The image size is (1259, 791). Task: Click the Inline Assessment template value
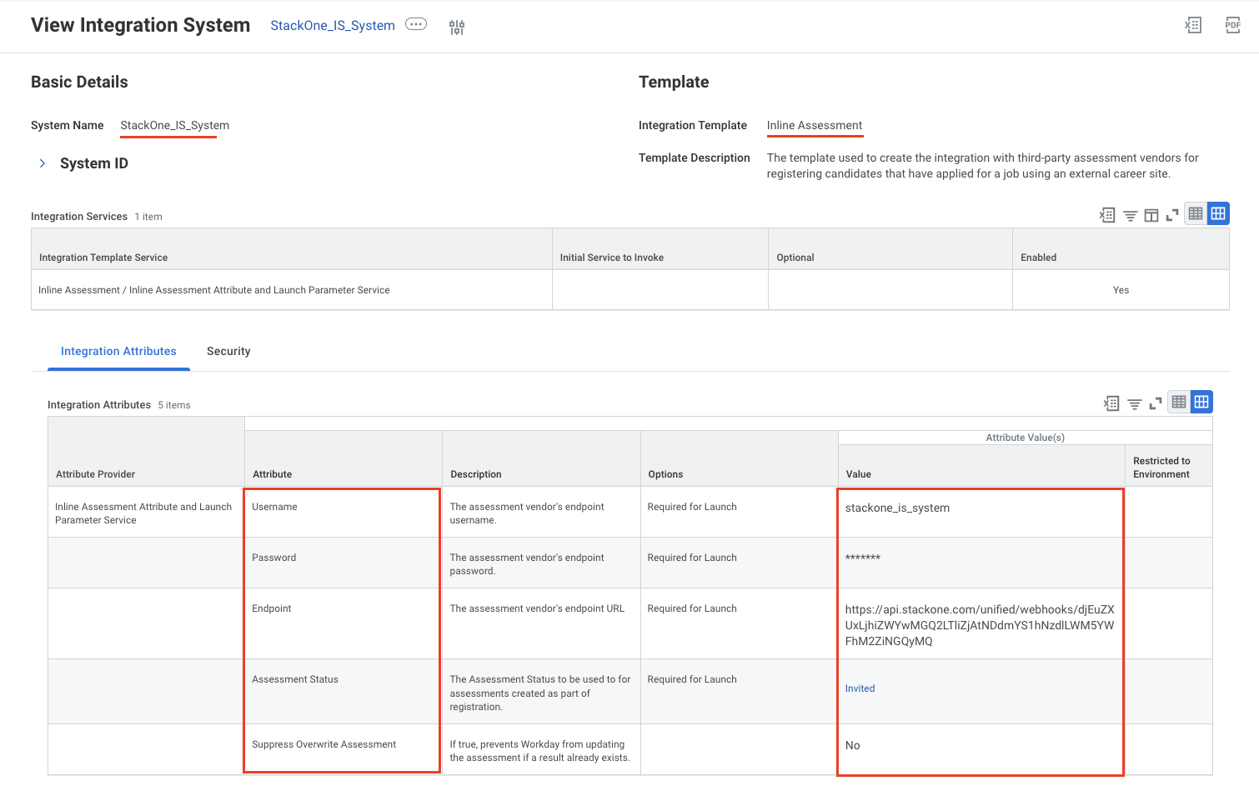point(815,126)
